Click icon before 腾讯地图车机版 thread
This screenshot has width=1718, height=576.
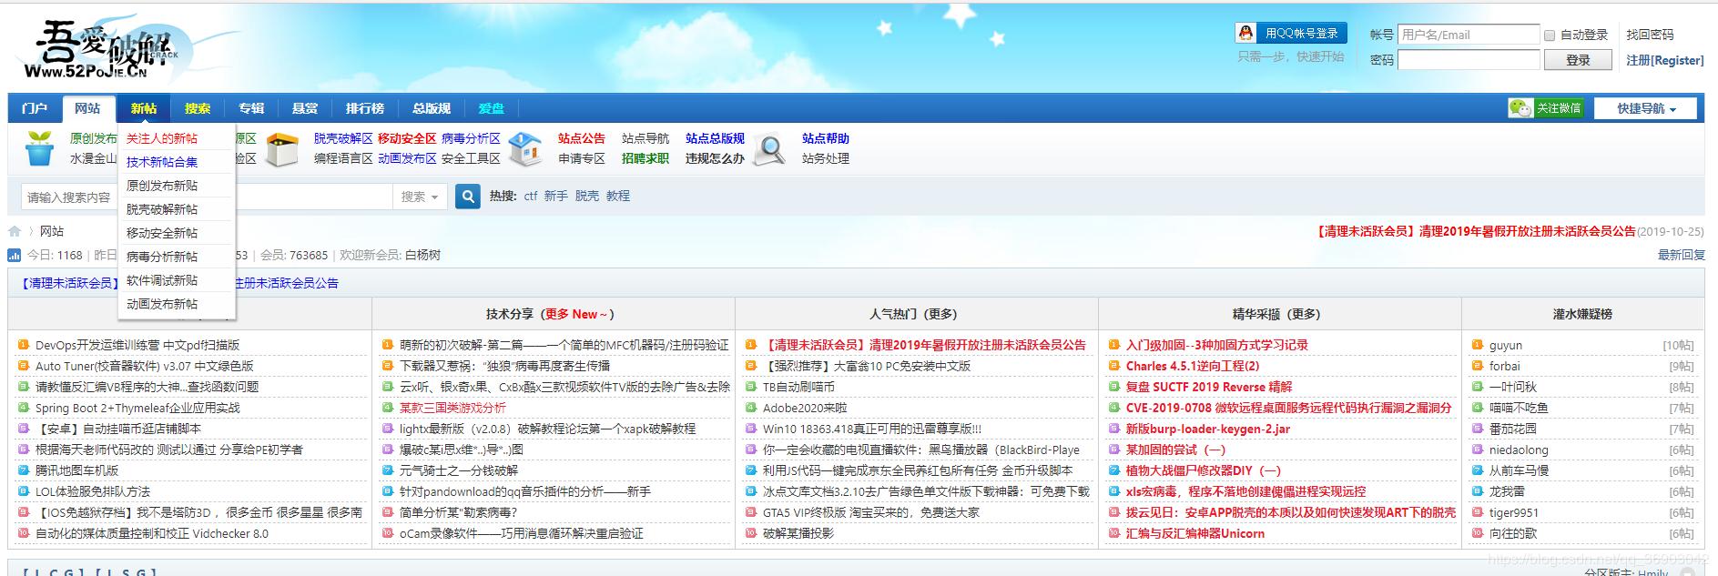24,470
